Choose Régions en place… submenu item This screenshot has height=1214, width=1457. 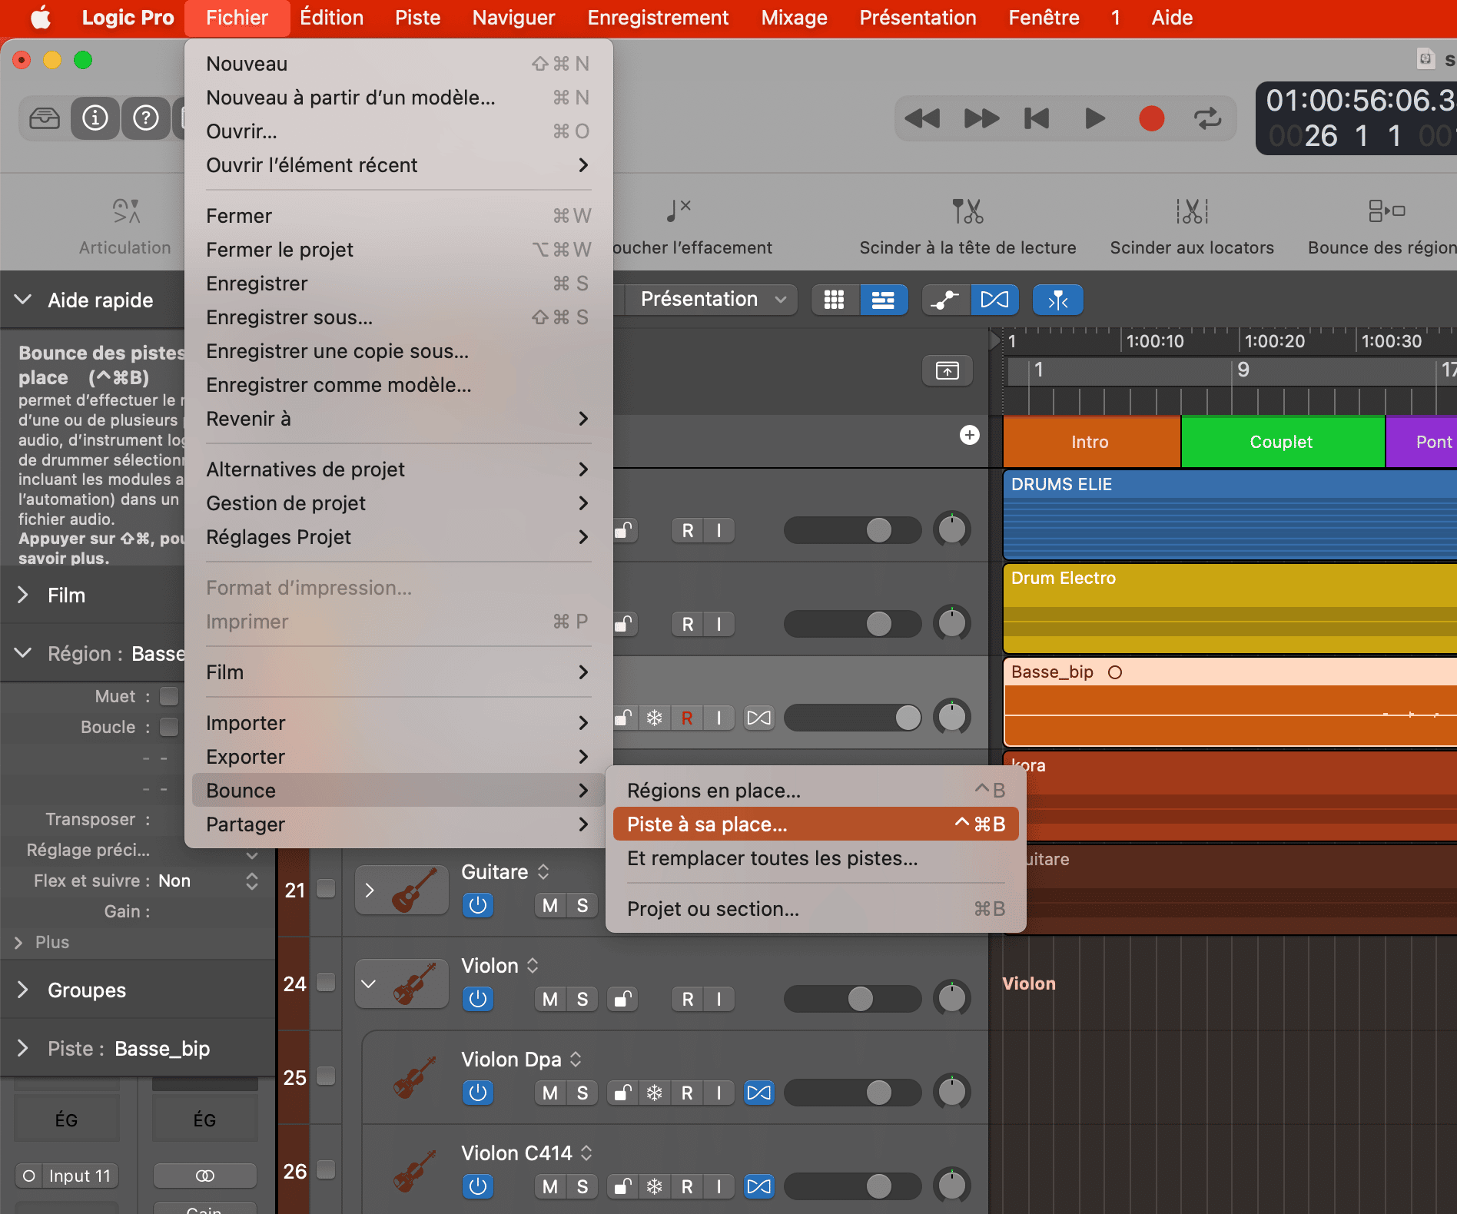(x=815, y=790)
